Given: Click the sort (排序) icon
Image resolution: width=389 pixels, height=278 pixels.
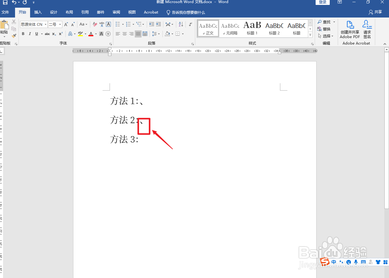Looking at the screenshot, I should 181,24.
